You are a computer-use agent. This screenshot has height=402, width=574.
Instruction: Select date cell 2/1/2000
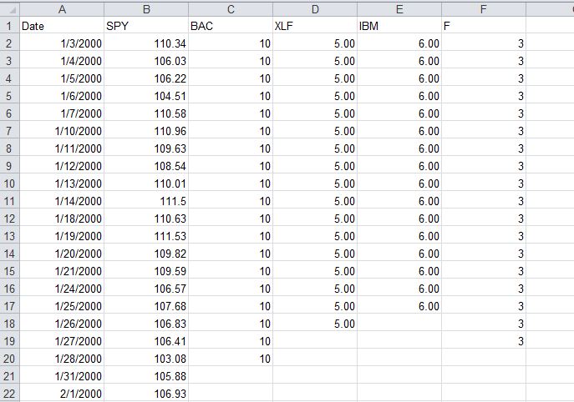pyautogui.click(x=62, y=394)
